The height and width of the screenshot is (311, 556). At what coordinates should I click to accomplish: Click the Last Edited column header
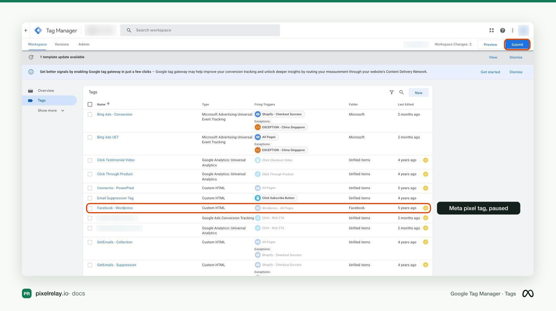click(406, 104)
